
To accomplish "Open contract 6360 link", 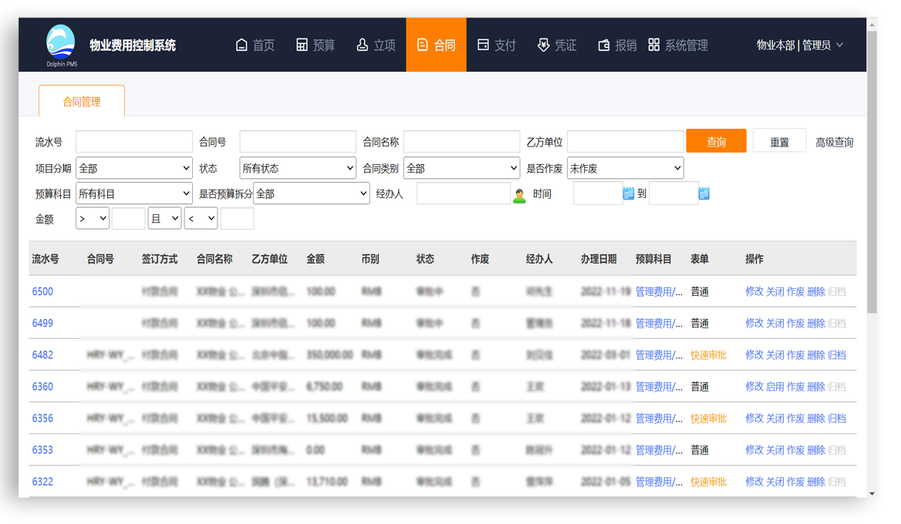I will pos(42,386).
